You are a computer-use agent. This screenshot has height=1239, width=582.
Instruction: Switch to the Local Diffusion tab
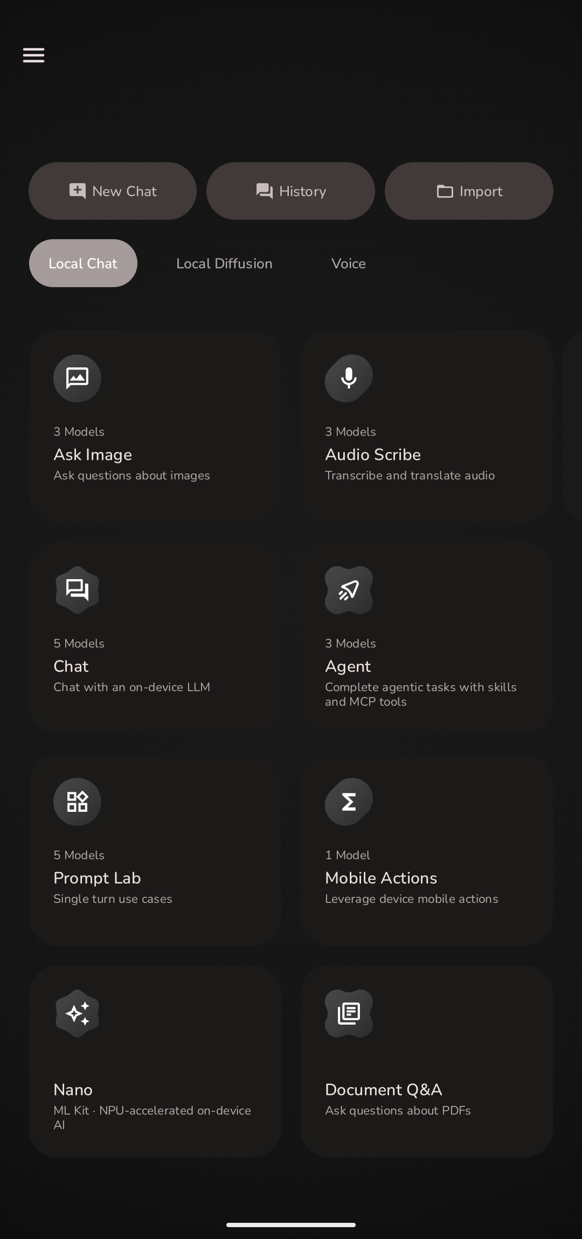pyautogui.click(x=224, y=263)
